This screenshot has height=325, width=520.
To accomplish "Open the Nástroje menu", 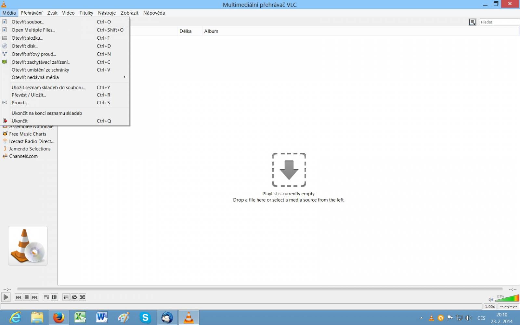I will pyautogui.click(x=107, y=13).
